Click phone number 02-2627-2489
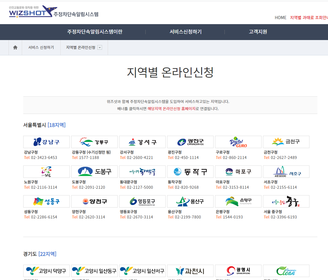 tap(284, 158)
